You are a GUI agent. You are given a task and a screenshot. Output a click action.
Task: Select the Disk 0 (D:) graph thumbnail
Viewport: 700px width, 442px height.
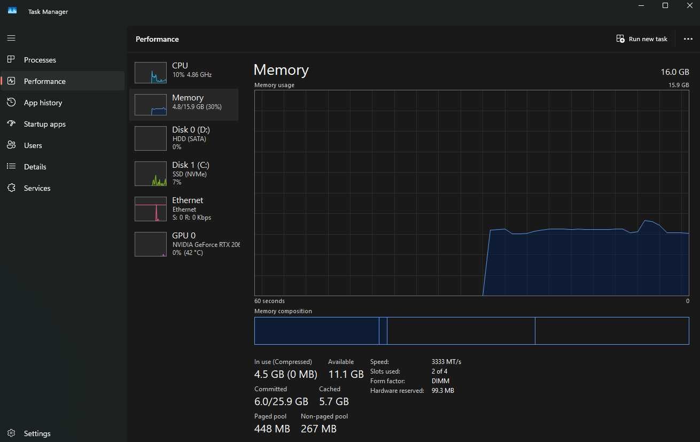tap(151, 138)
